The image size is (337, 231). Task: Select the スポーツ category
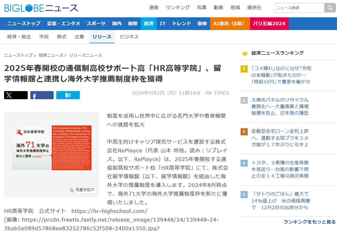(x=96, y=24)
